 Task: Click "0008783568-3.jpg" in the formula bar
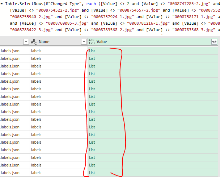[x=194, y=30]
